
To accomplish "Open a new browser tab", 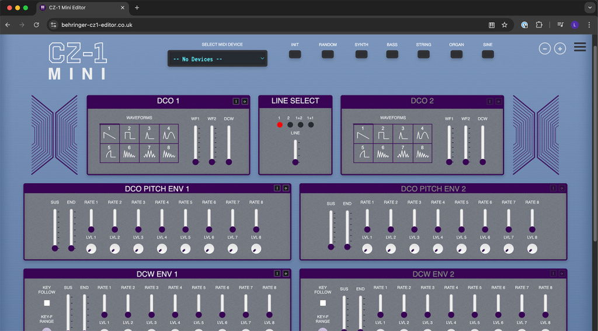I will [x=137, y=8].
